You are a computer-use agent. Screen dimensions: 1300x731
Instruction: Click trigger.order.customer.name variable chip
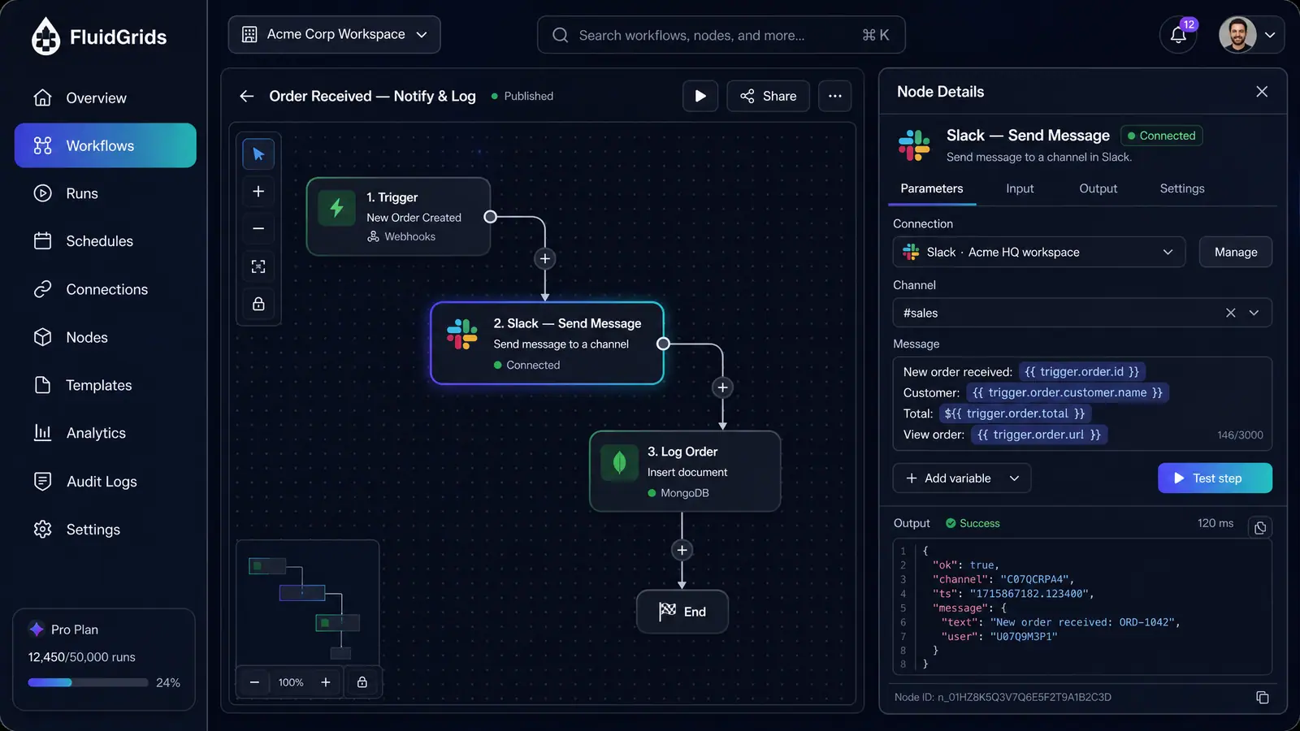(x=1068, y=392)
